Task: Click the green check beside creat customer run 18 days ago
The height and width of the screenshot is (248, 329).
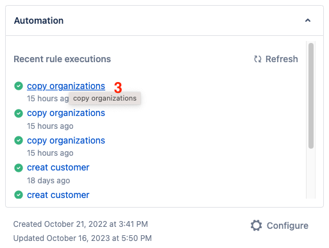Action: click(19, 168)
